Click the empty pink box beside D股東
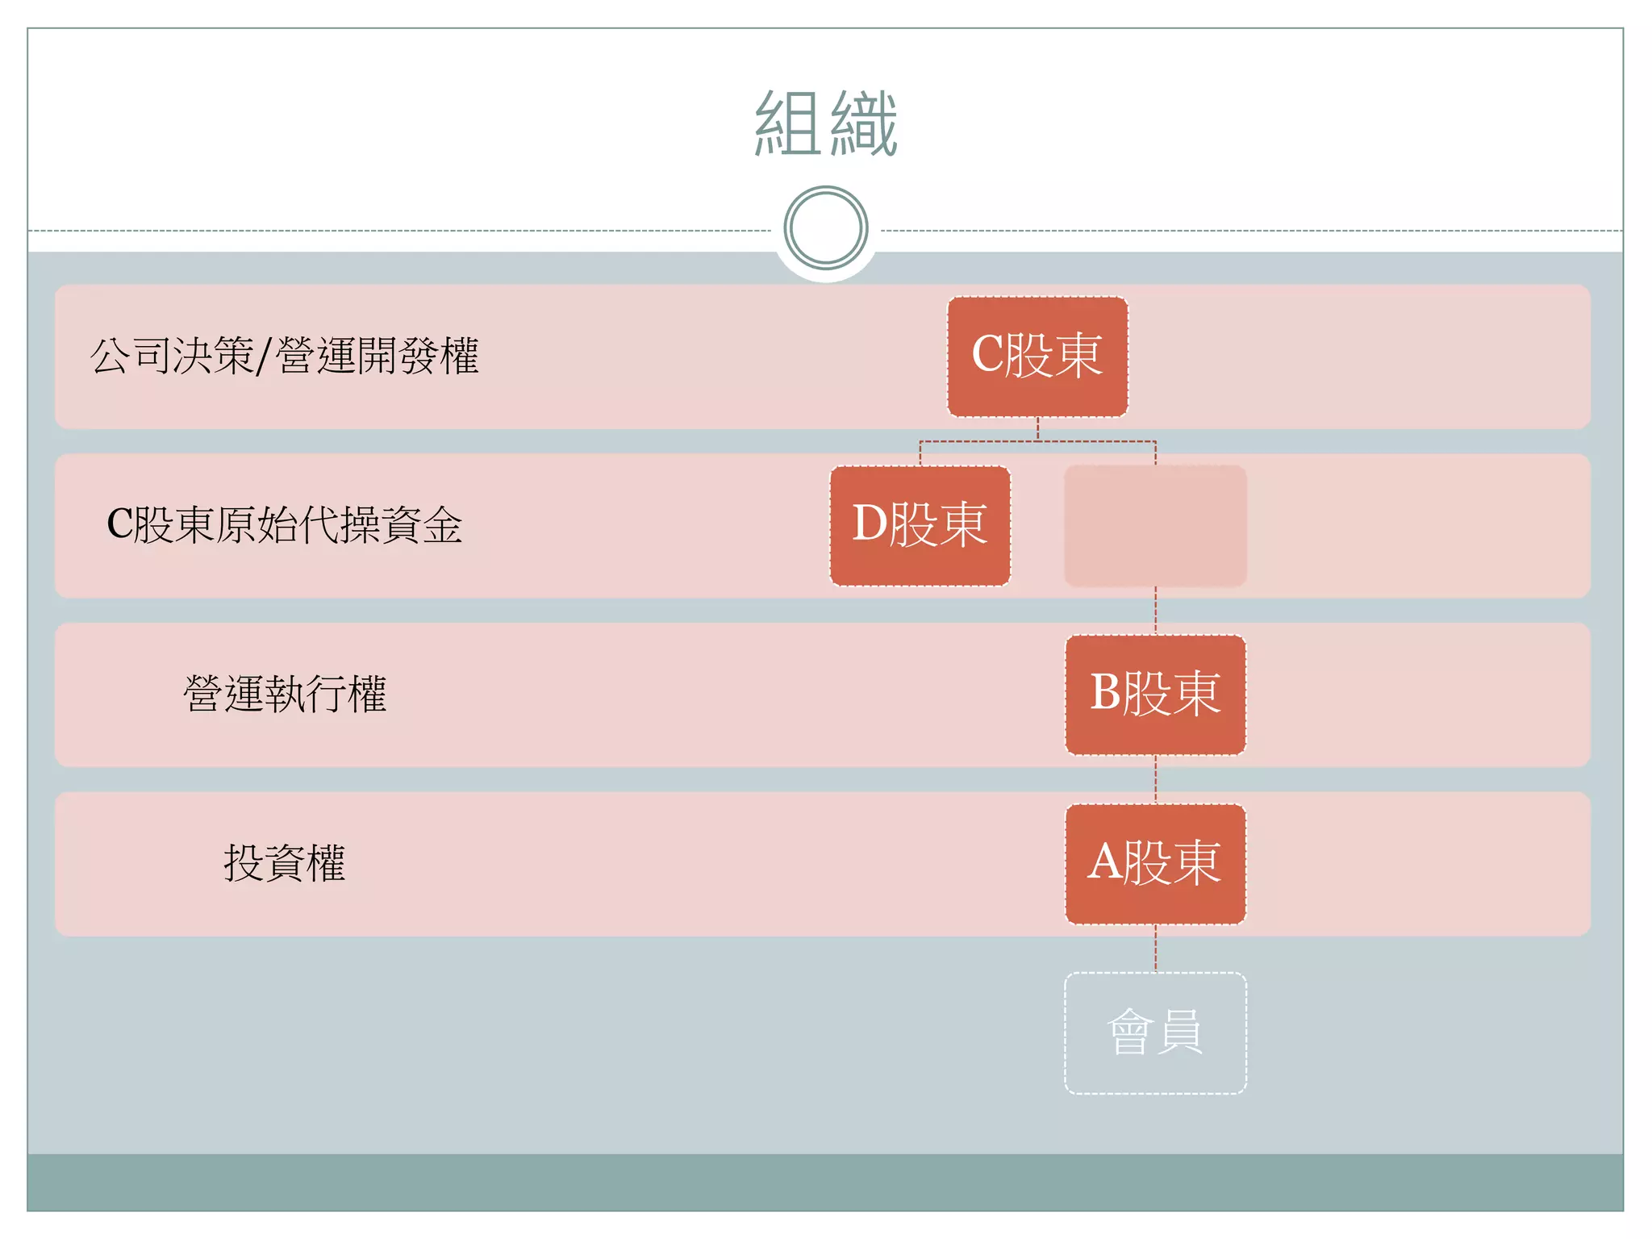This screenshot has height=1239, width=1652. coord(1156,526)
